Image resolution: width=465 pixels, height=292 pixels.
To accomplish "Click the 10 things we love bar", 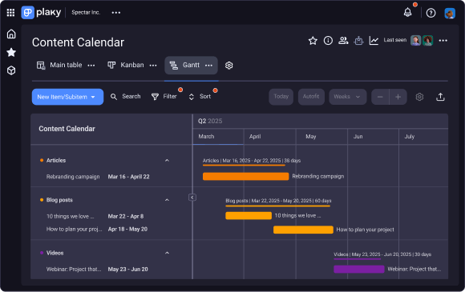I will (x=249, y=216).
